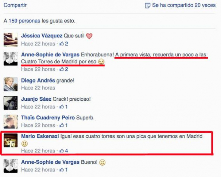Image resolution: width=221 pixels, height=177 pixels.
Task: Click the timestamp on Diego Andrés's comment
Action: (x=38, y=88)
